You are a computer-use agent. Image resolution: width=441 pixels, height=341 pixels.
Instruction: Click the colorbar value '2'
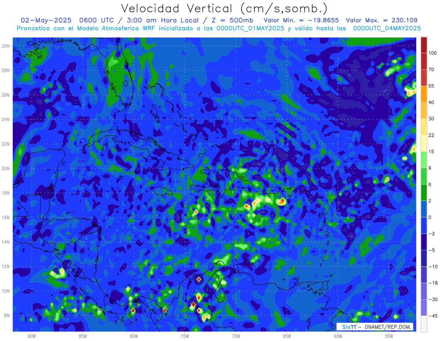click(x=430, y=201)
